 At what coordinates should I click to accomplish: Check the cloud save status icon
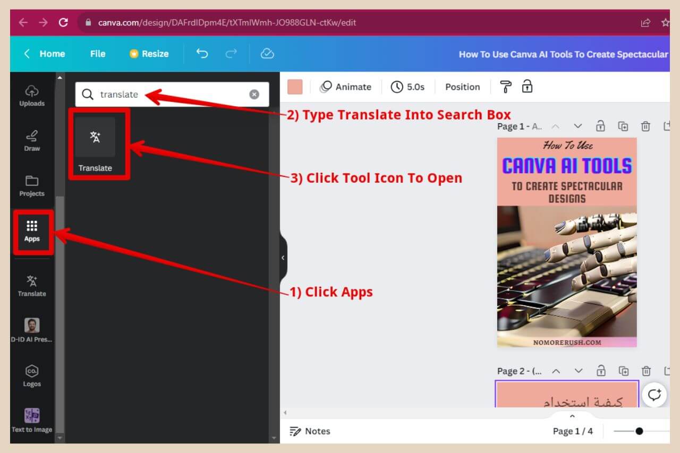[267, 54]
